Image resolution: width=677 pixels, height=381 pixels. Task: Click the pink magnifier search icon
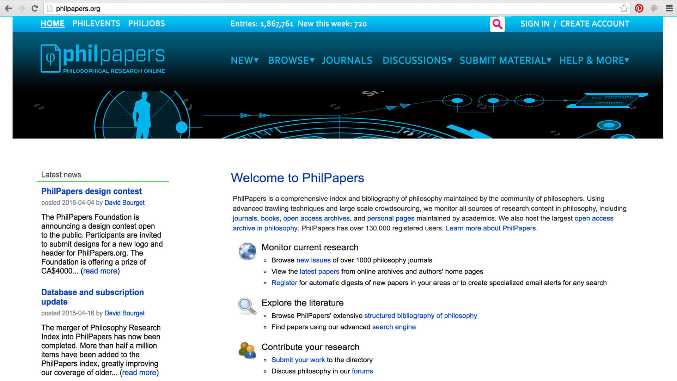coord(497,24)
